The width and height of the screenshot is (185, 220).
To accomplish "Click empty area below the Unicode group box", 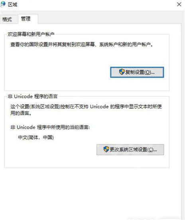I will (87, 194).
